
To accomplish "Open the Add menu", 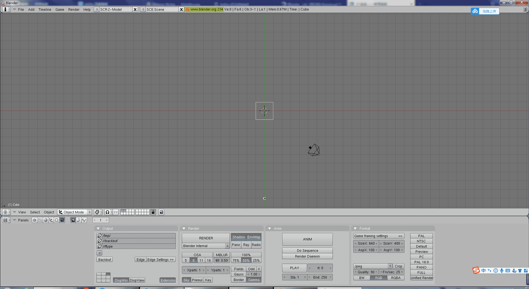I will pyautogui.click(x=31, y=9).
